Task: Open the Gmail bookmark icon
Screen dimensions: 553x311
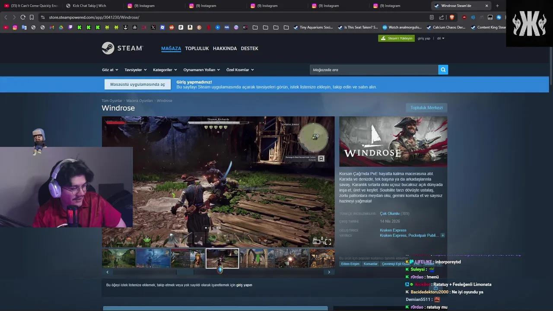Action: click(x=52, y=27)
